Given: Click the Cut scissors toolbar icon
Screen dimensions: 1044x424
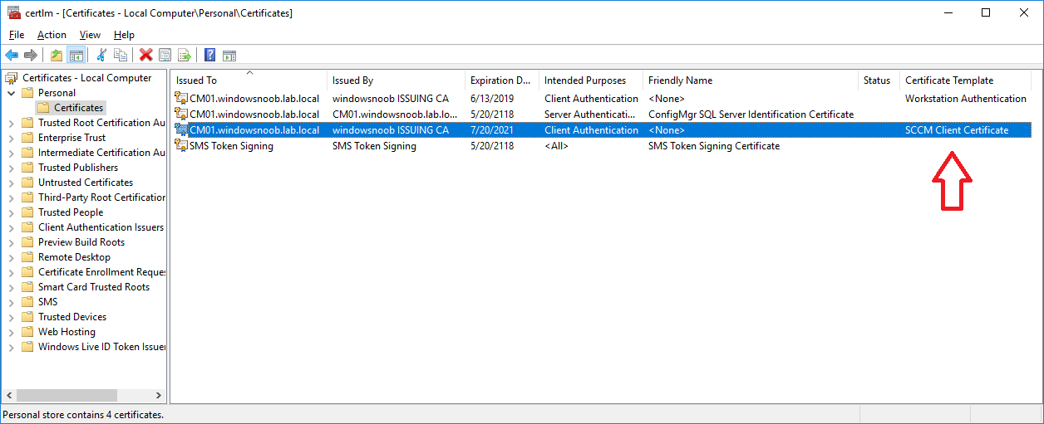Looking at the screenshot, I should [101, 55].
